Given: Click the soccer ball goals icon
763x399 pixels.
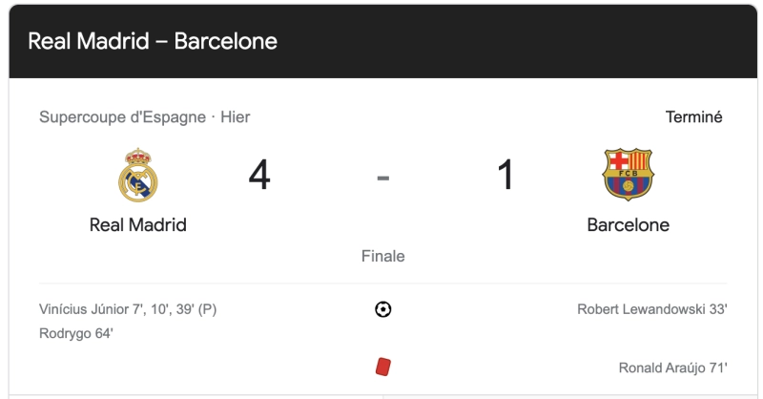Looking at the screenshot, I should [x=383, y=309].
